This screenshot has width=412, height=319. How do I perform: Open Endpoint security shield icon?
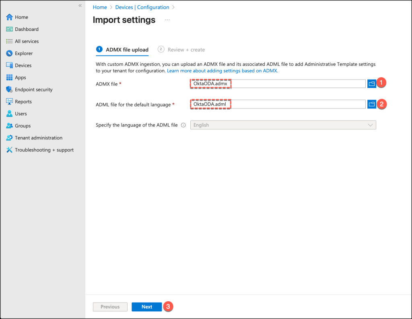(x=10, y=90)
